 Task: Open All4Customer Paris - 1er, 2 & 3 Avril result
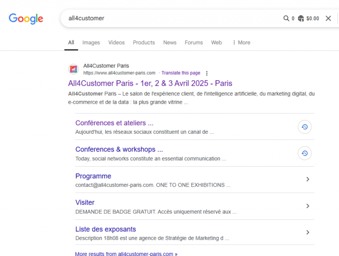click(150, 83)
